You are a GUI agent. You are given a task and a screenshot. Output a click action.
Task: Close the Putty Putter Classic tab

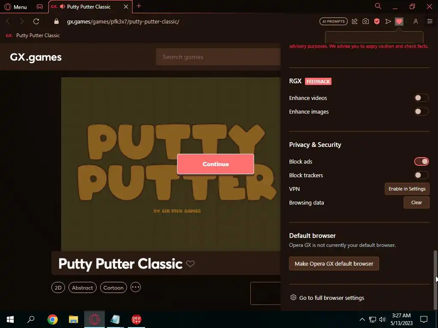coord(126,7)
